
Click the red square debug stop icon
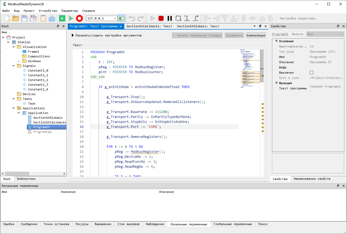(161, 18)
